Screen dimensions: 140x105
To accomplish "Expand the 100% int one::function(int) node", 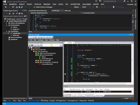I will (x=36, y=53).
